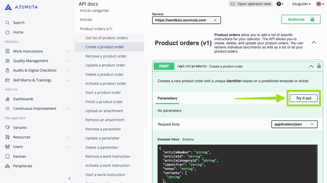This screenshot has width=327, height=183.
Task: Click the Variants tag icon
Action: pos(7,128)
